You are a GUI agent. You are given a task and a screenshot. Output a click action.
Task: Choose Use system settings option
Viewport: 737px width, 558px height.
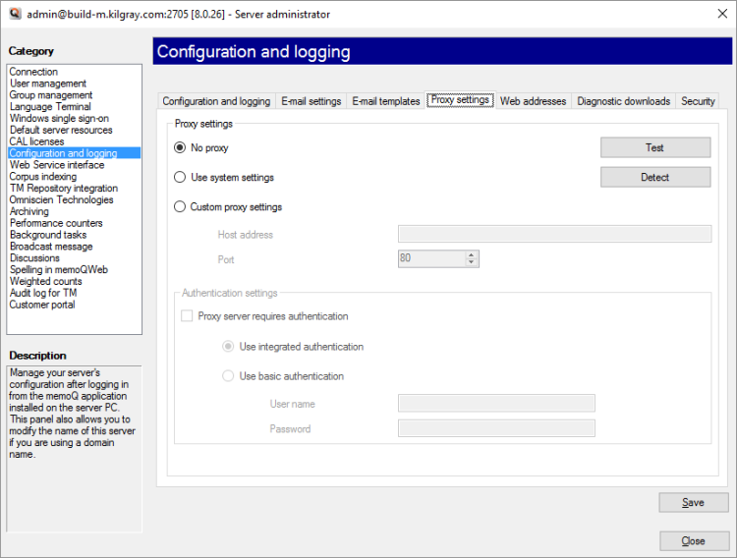[180, 178]
